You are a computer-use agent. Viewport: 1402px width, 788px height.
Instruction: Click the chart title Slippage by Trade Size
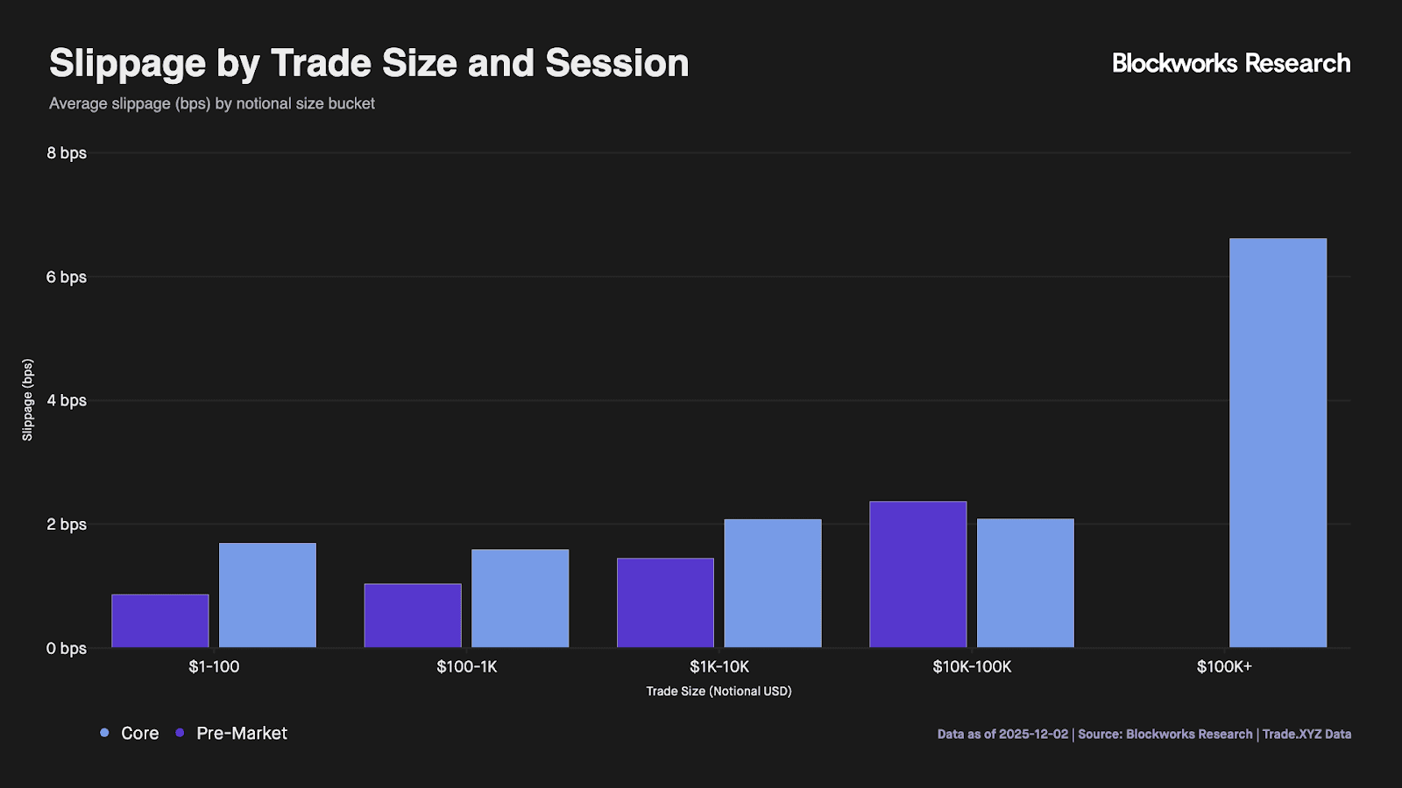click(369, 63)
